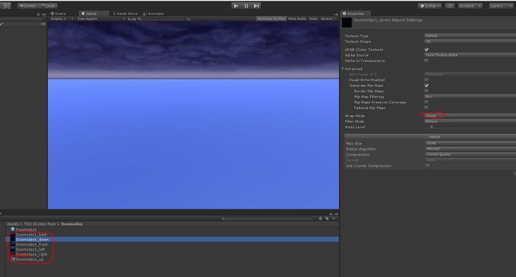The image size is (516, 277).
Task: Click the Project panel search field
Action: point(267,218)
